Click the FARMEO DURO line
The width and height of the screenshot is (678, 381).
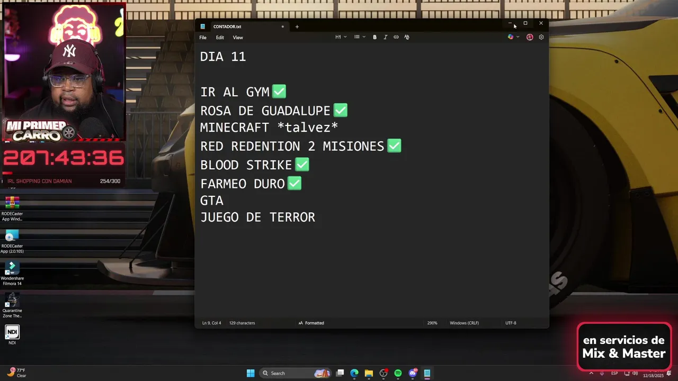(x=251, y=184)
